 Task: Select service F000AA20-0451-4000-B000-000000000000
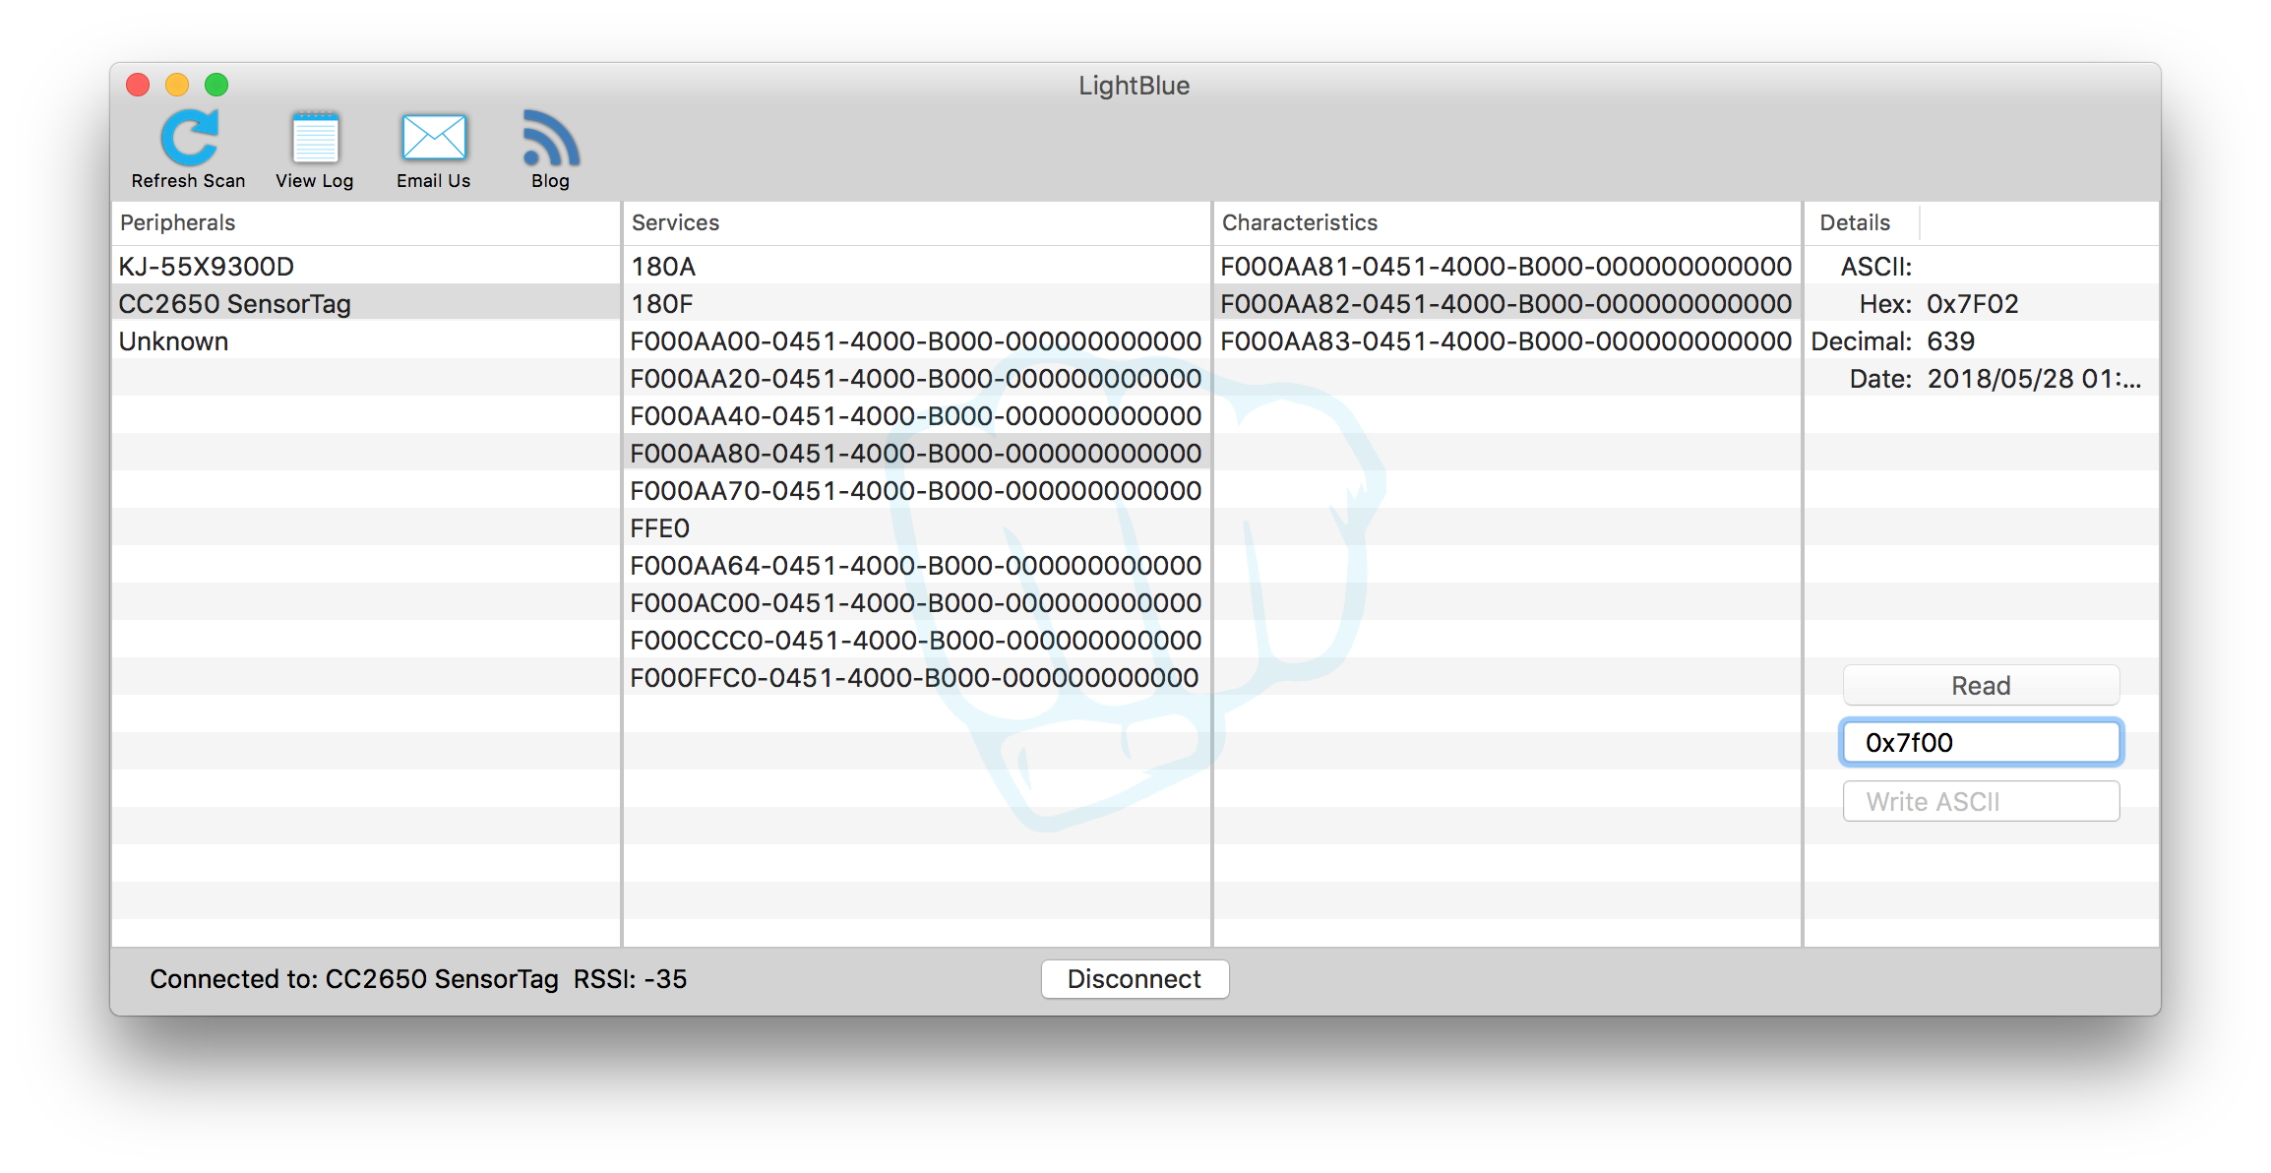916,379
